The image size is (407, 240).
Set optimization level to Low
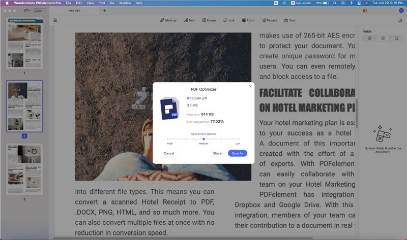click(x=239, y=139)
